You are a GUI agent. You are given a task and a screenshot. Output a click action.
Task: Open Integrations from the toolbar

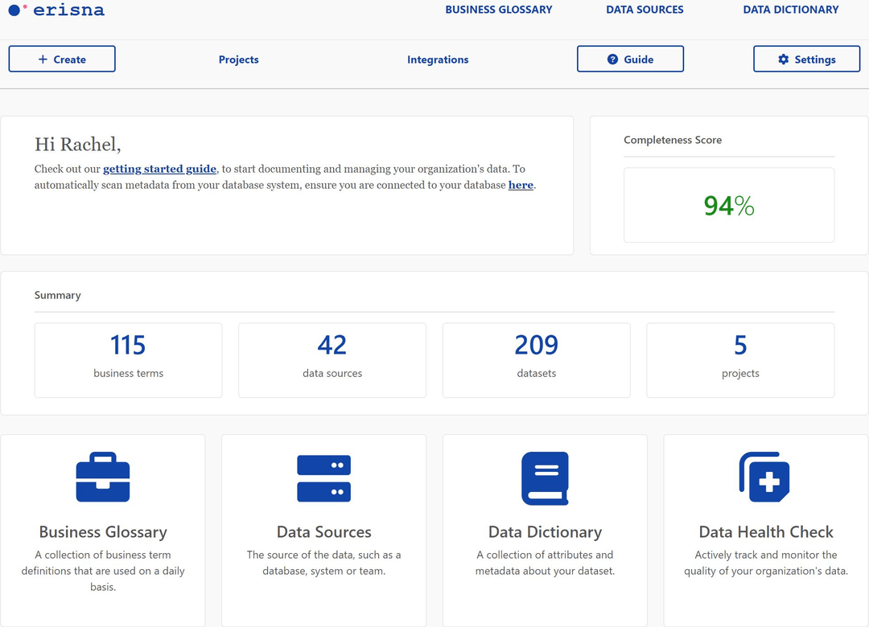438,59
